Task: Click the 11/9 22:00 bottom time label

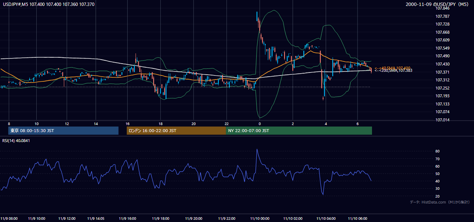Action: point(227,219)
